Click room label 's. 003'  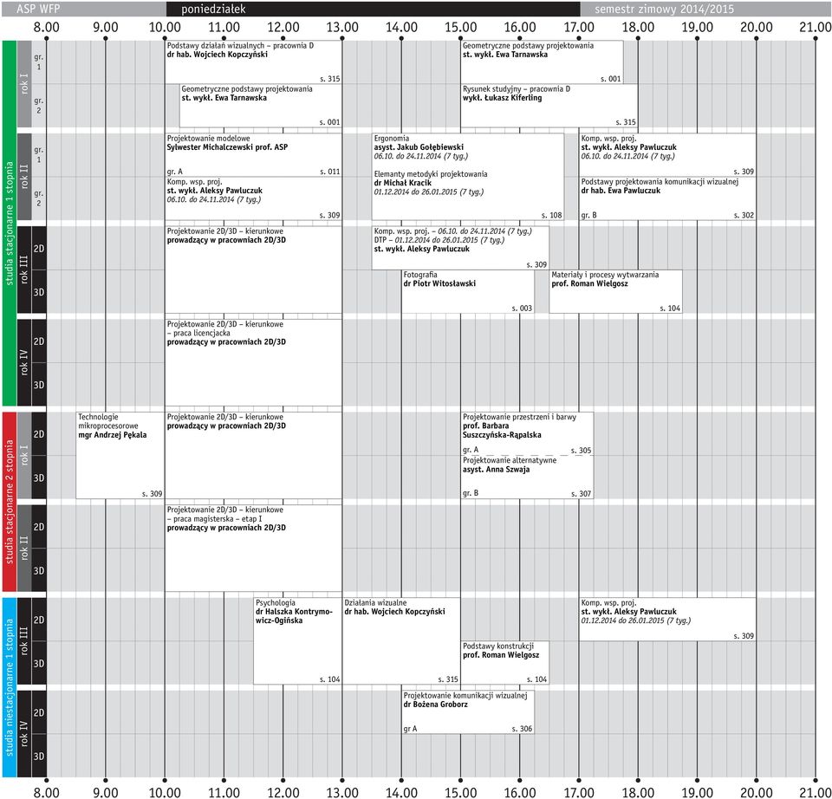point(522,309)
